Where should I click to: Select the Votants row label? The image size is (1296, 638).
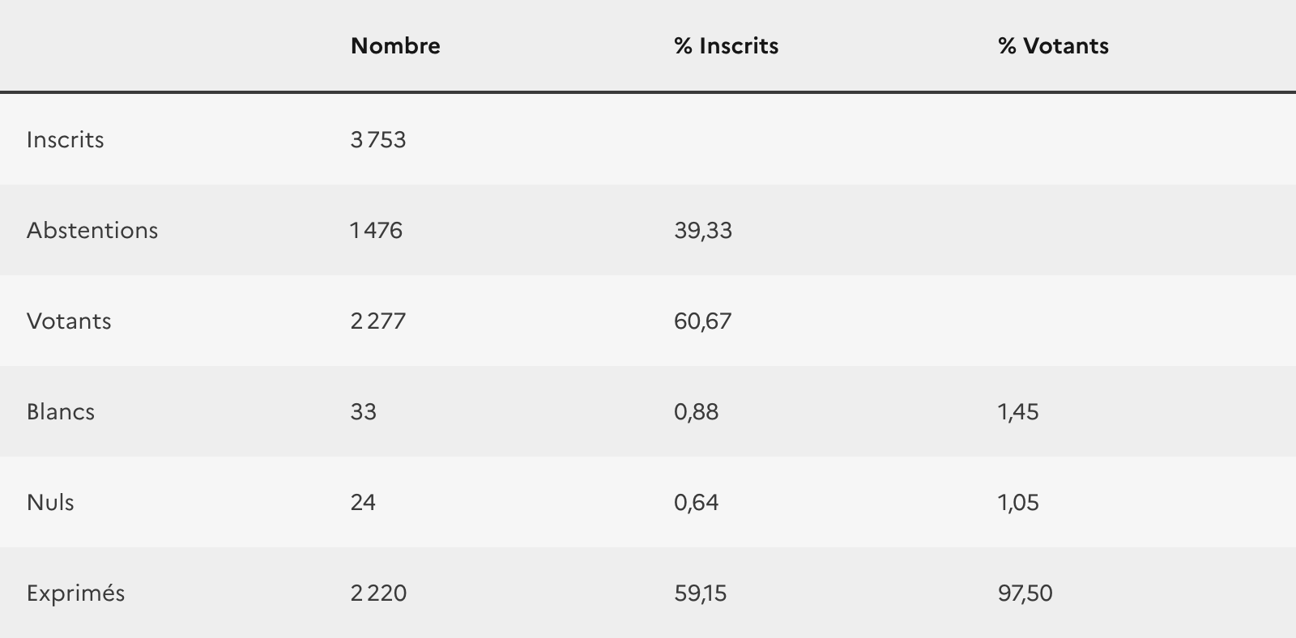point(69,321)
